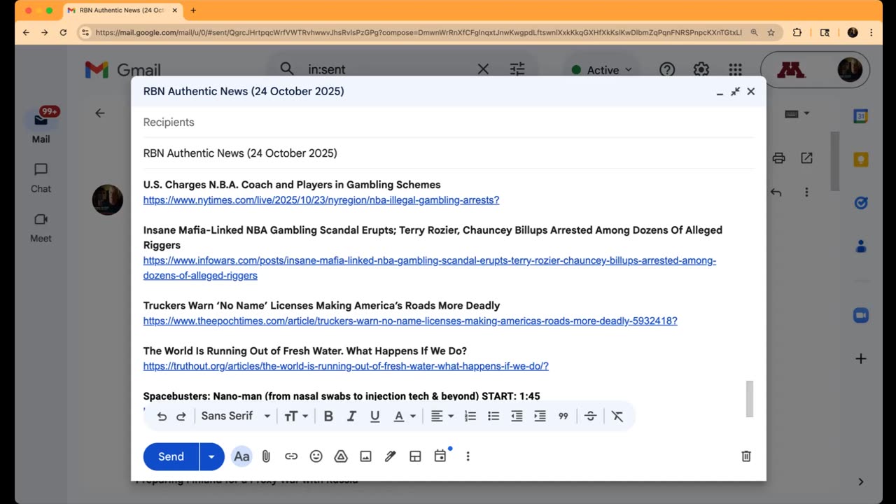This screenshot has height=504, width=896.
Task: Insert files using Google Drive
Action: tap(341, 456)
